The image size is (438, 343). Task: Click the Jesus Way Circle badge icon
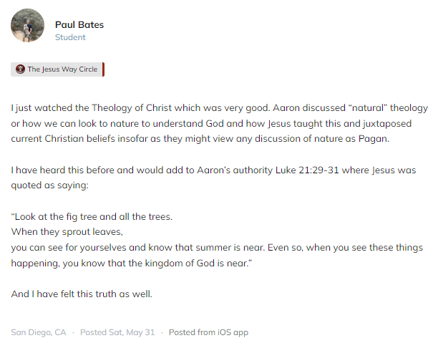[20, 69]
